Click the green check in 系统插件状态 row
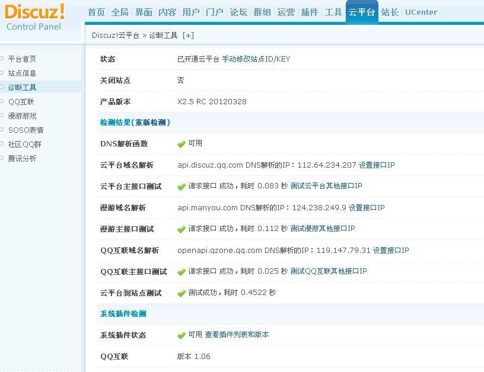Viewport: 484px width, 372px height. coord(181,335)
